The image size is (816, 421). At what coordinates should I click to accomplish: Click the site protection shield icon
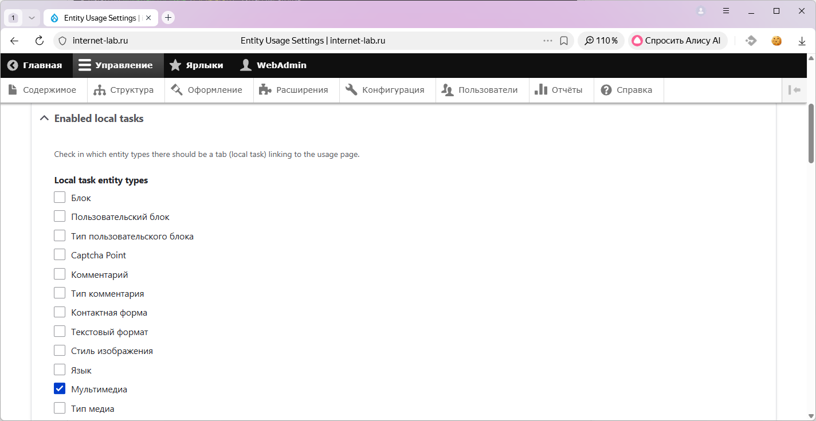(x=63, y=41)
